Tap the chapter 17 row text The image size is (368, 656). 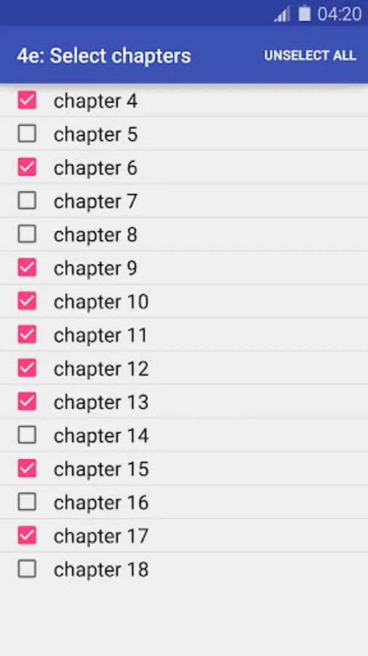point(101,536)
